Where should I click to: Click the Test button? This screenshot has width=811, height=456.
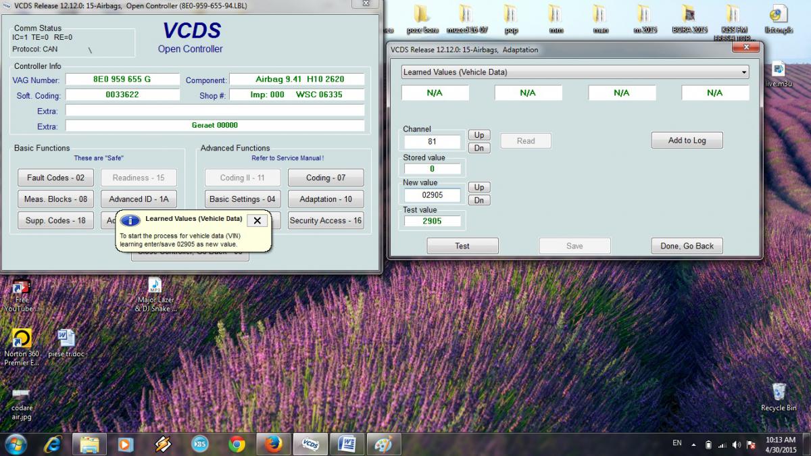[462, 246]
